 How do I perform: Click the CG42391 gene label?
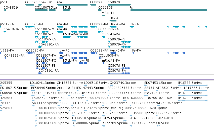(46, 2)
